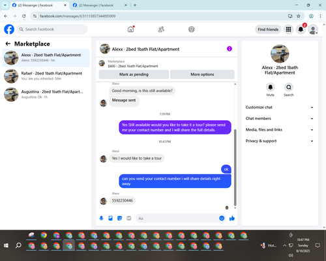Expand Customize chat section

coord(280,107)
